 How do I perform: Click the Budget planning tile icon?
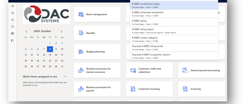click(x=81, y=52)
